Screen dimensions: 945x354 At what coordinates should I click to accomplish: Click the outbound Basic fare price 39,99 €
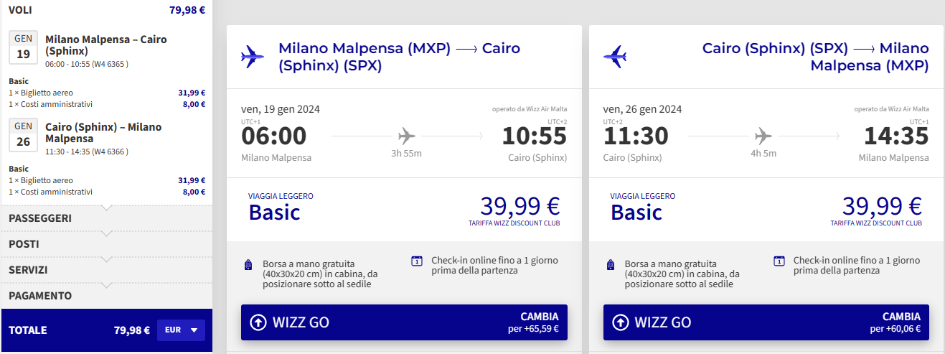pos(520,207)
